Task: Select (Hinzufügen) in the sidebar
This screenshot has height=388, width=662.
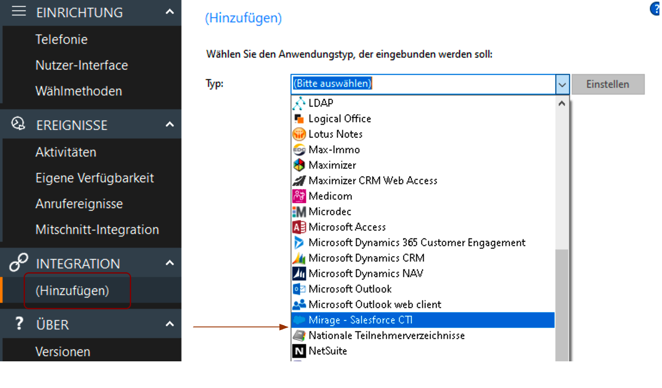Action: 72,290
